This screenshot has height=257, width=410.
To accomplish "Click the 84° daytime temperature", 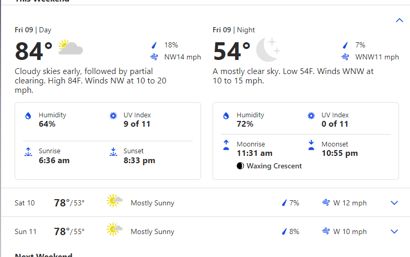I will click(x=34, y=51).
